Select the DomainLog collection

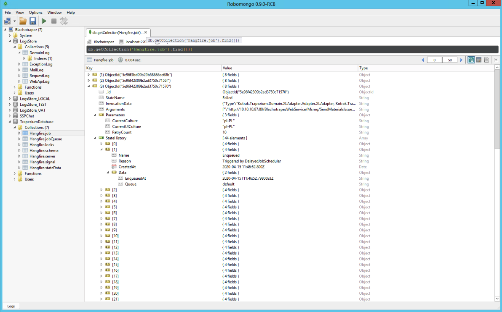coord(40,52)
